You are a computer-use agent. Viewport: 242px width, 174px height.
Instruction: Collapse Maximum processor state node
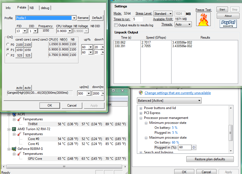tap(146, 138)
